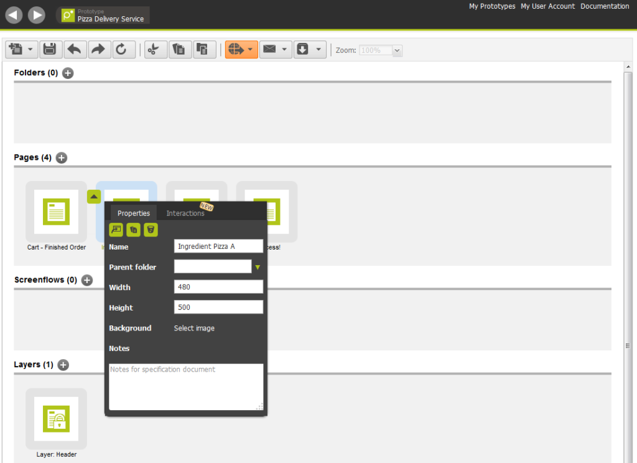Open the Parent folder dropdown arrow
Screen dimensions: 637x463
[258, 267]
